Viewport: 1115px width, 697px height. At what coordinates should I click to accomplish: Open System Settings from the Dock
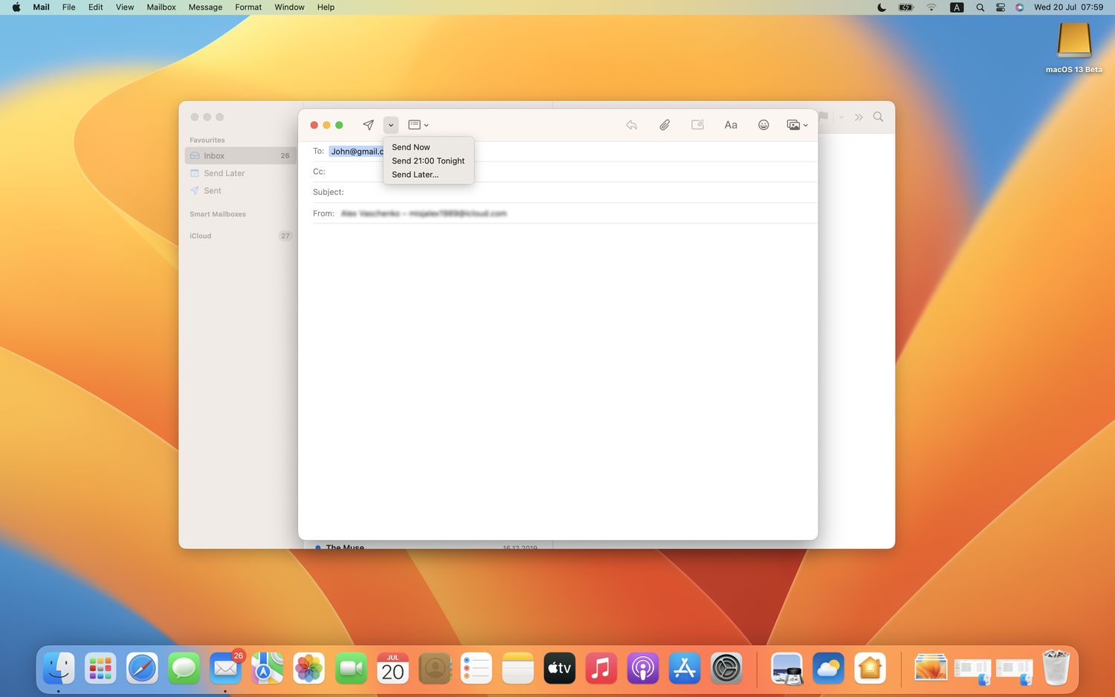(x=726, y=668)
